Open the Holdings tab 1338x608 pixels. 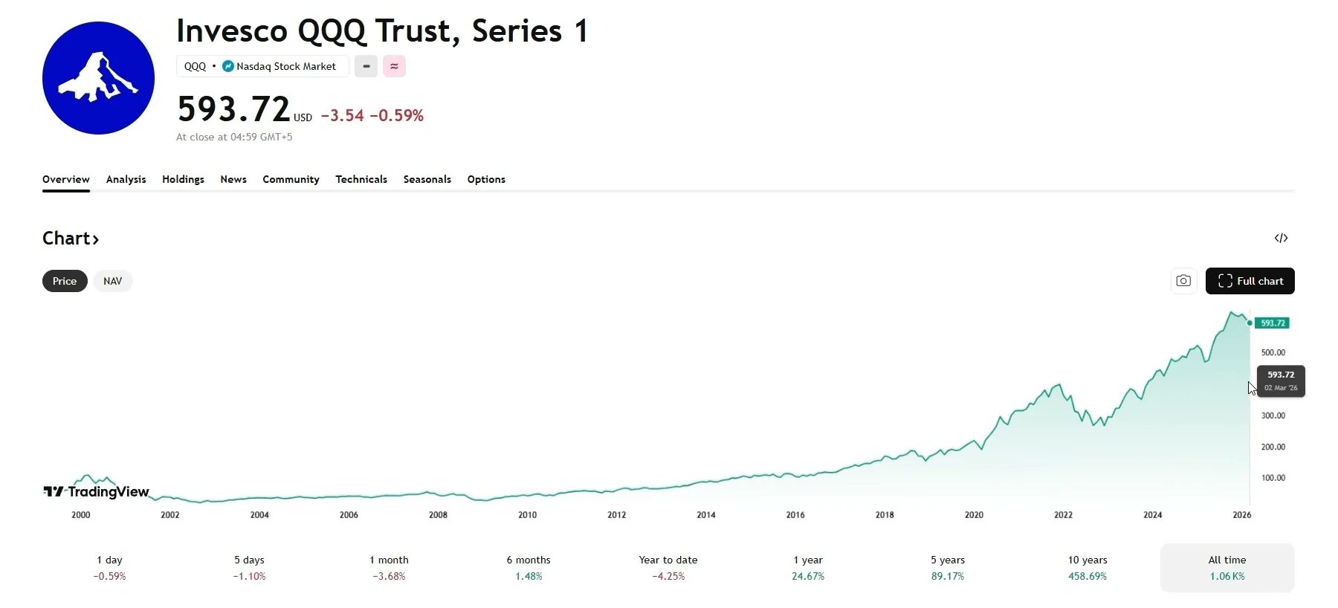pos(183,179)
